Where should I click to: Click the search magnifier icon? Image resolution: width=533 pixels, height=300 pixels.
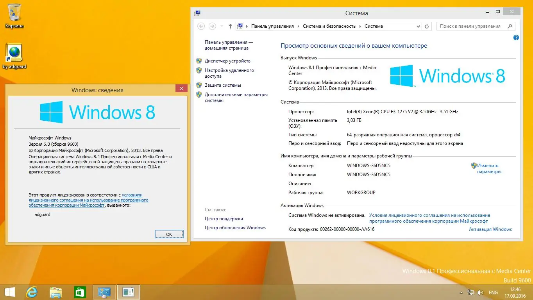510,26
